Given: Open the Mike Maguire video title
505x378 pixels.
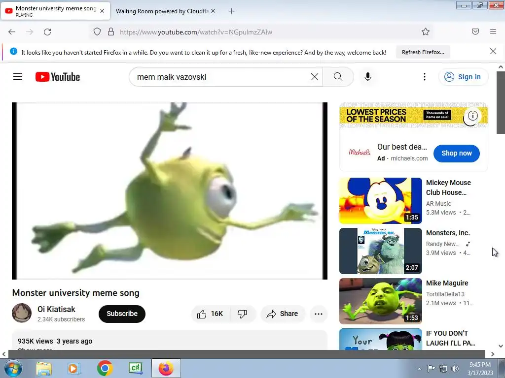Looking at the screenshot, I should point(447,283).
